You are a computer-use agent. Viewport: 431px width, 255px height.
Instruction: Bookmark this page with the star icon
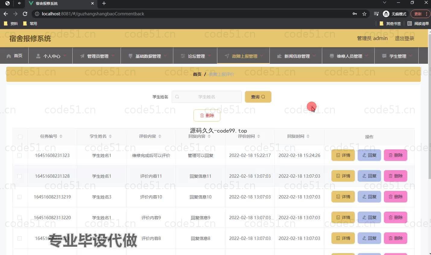[364, 14]
